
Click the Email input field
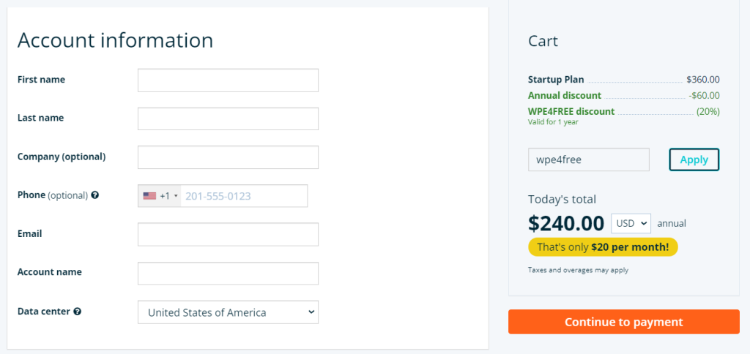coord(229,234)
